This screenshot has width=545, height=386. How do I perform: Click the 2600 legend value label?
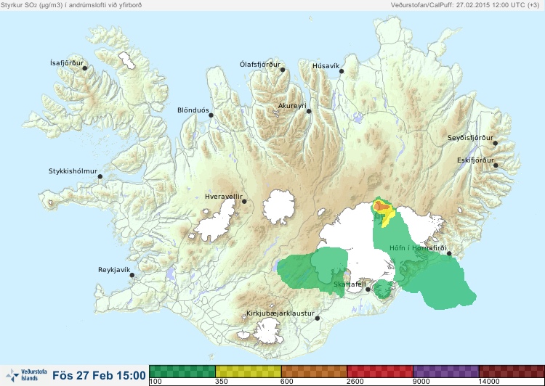click(355, 382)
